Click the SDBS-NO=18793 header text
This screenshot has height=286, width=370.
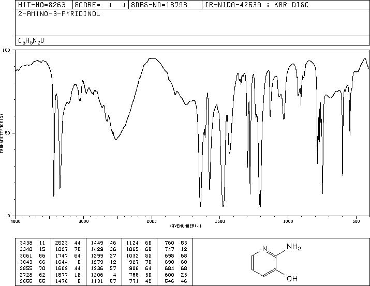159,5
